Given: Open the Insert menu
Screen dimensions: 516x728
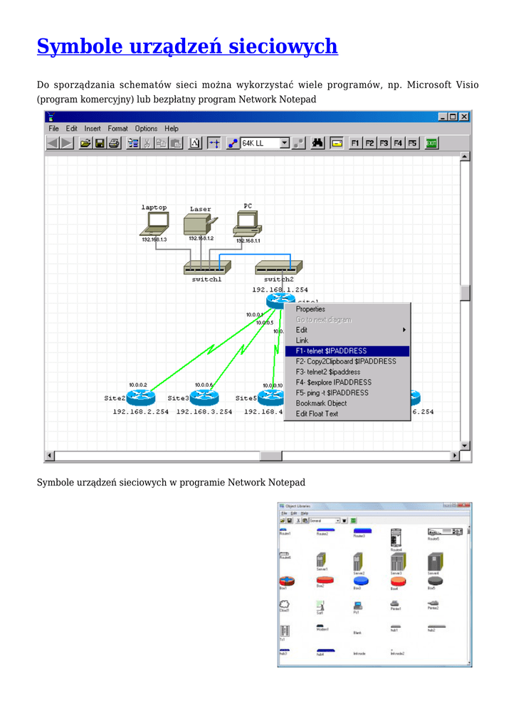Looking at the screenshot, I should tap(93, 129).
